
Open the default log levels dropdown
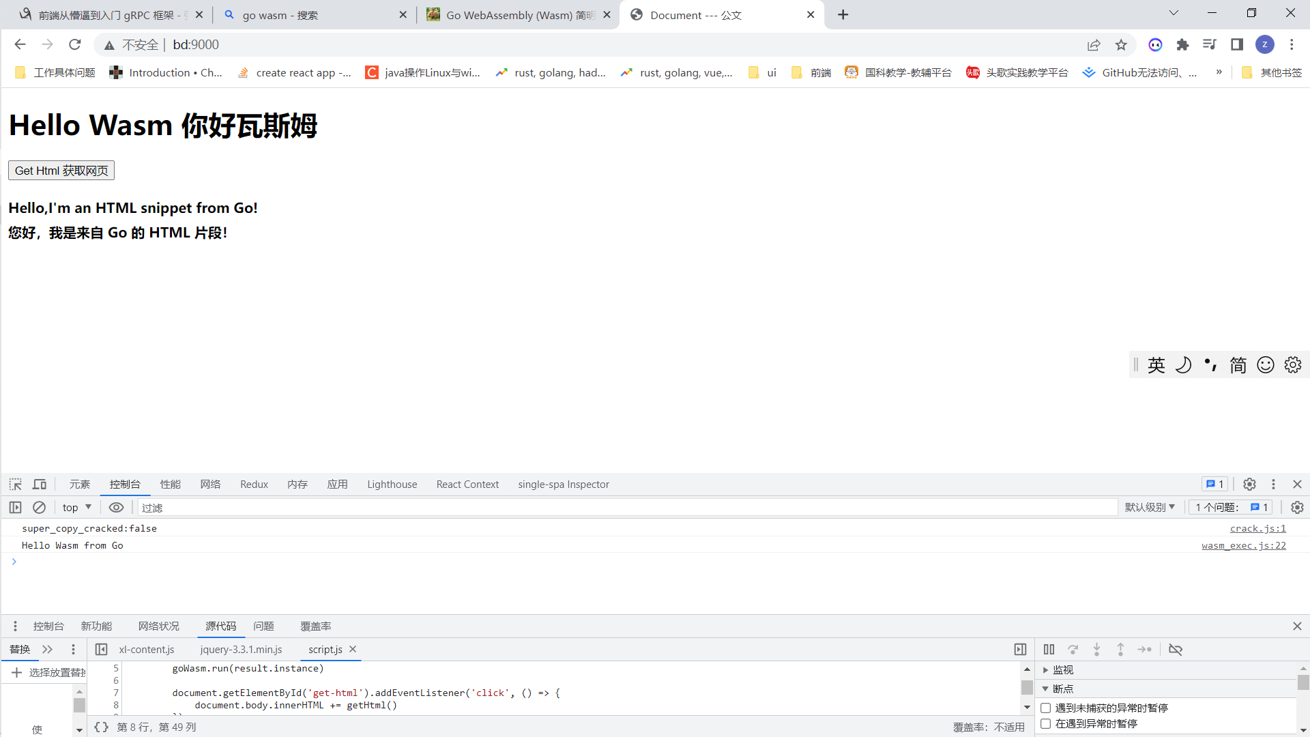click(1150, 508)
